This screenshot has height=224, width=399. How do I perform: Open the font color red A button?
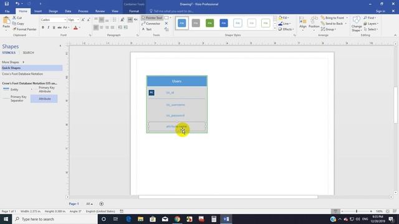75,27
